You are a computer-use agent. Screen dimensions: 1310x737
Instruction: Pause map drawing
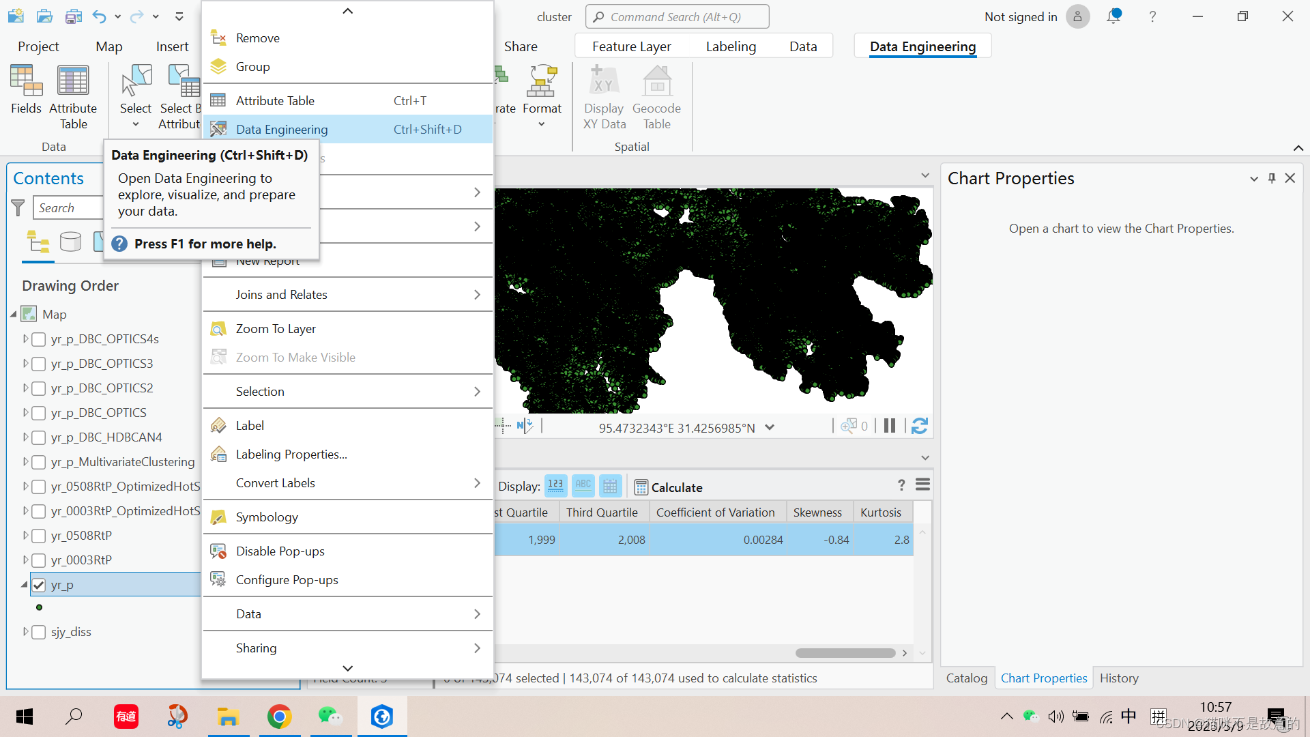890,427
